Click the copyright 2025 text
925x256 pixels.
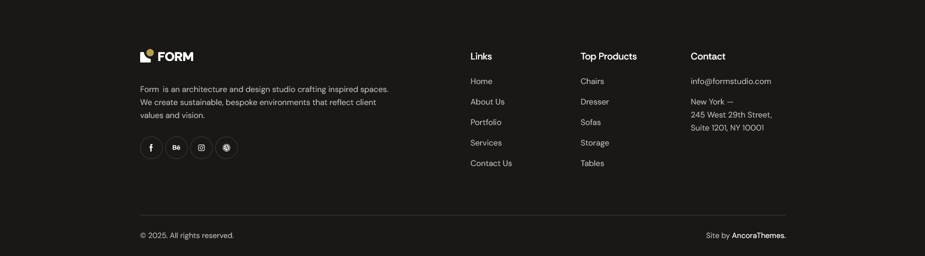pyautogui.click(x=187, y=235)
